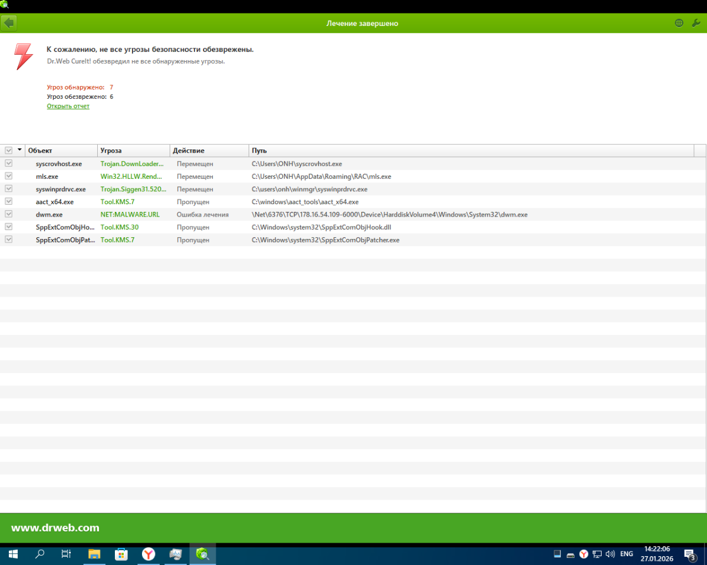Expand the dropdown arrow beside header checkbox

(19, 150)
